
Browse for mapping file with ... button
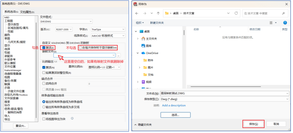(118, 55)
